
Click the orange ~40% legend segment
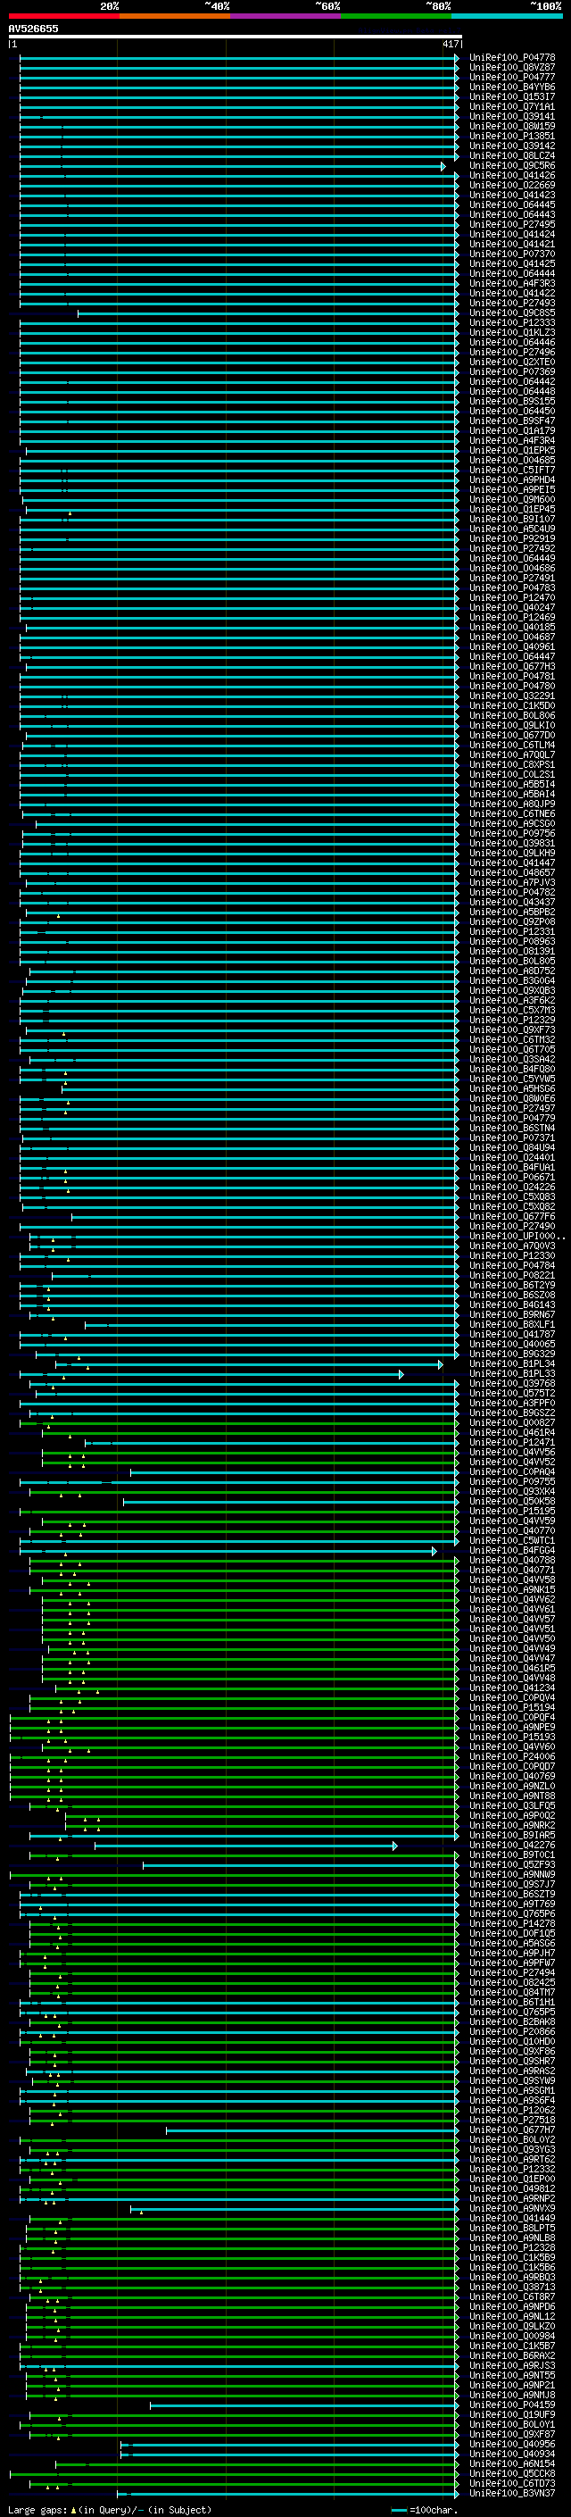tap(175, 16)
